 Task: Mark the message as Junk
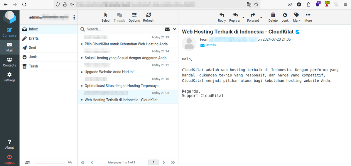tap(285, 17)
